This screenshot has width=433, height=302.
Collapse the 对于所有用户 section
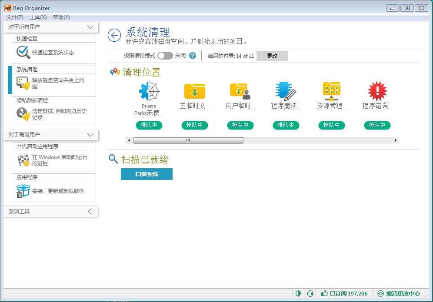90,27
